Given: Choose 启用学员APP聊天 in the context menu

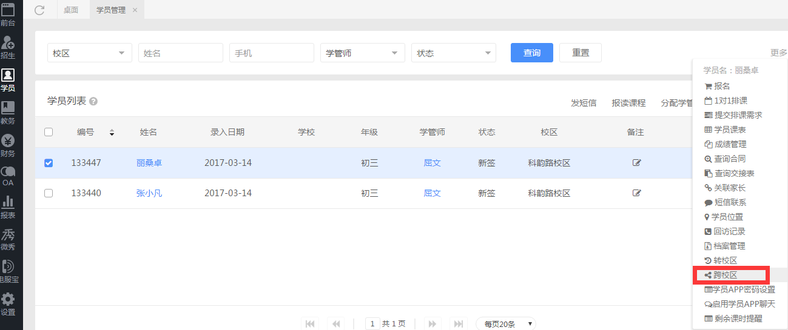Looking at the screenshot, I should 740,304.
